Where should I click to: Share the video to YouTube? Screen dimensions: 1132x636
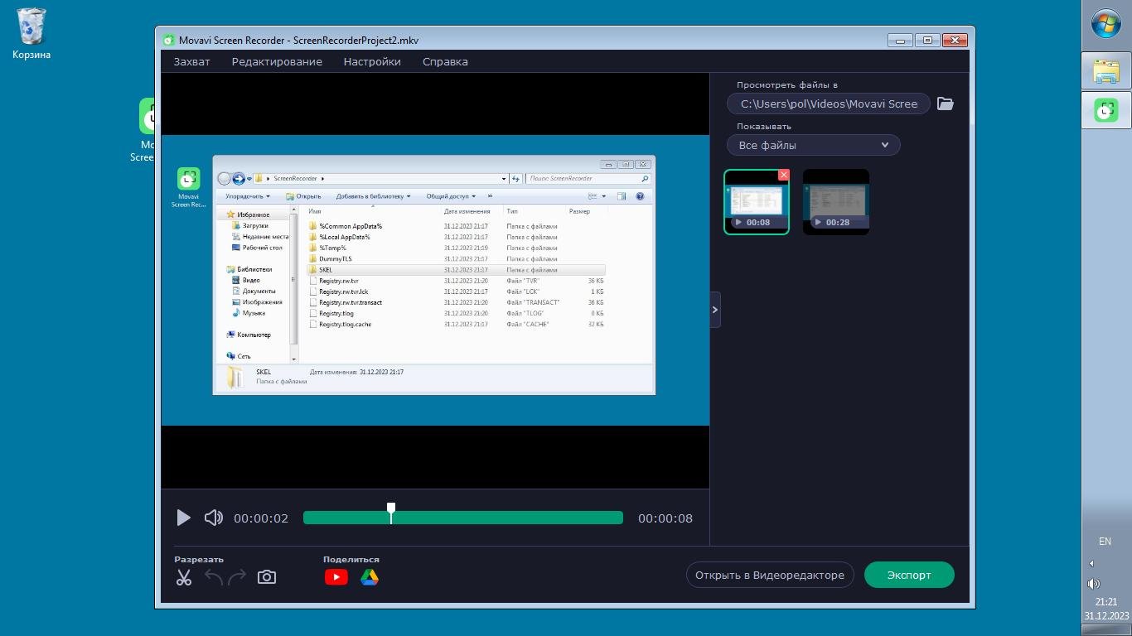336,577
